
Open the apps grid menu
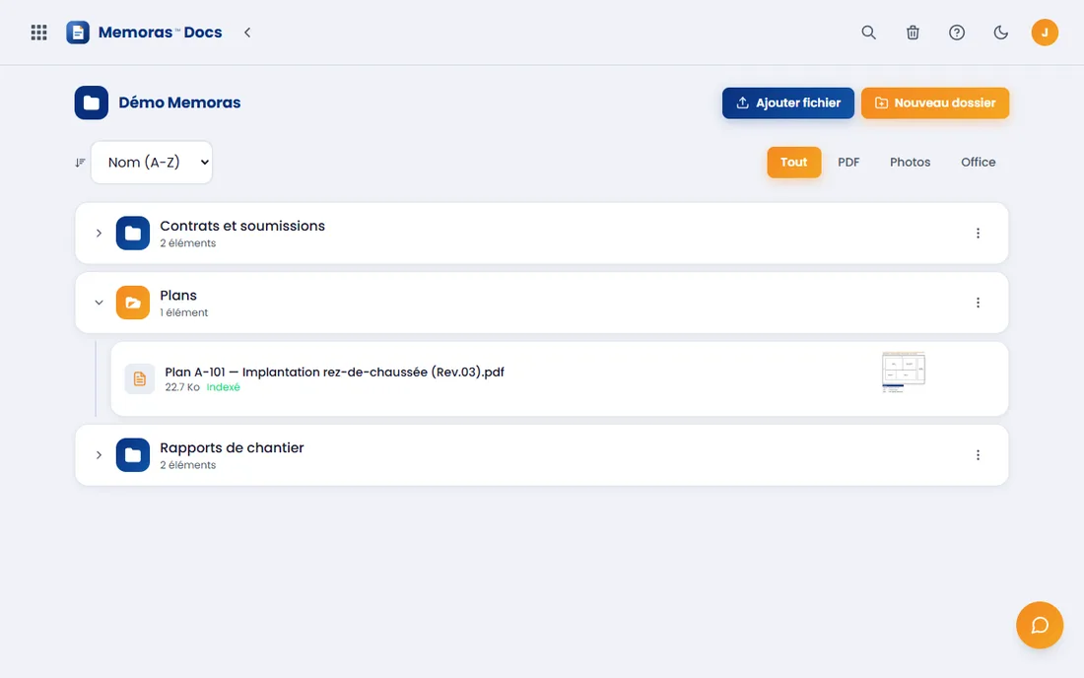point(38,33)
